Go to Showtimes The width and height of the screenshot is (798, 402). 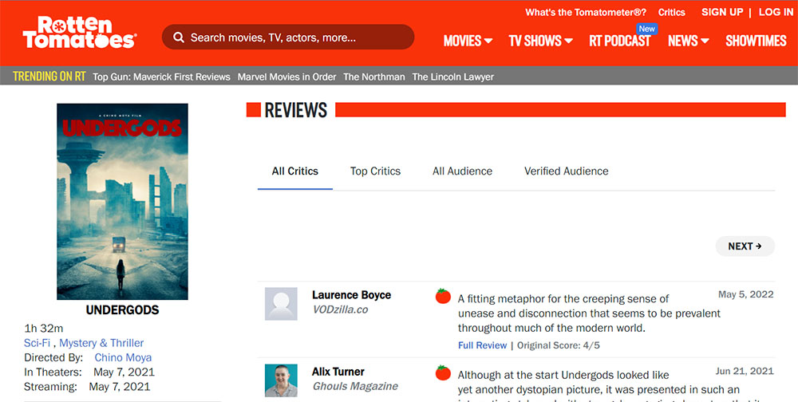(756, 41)
